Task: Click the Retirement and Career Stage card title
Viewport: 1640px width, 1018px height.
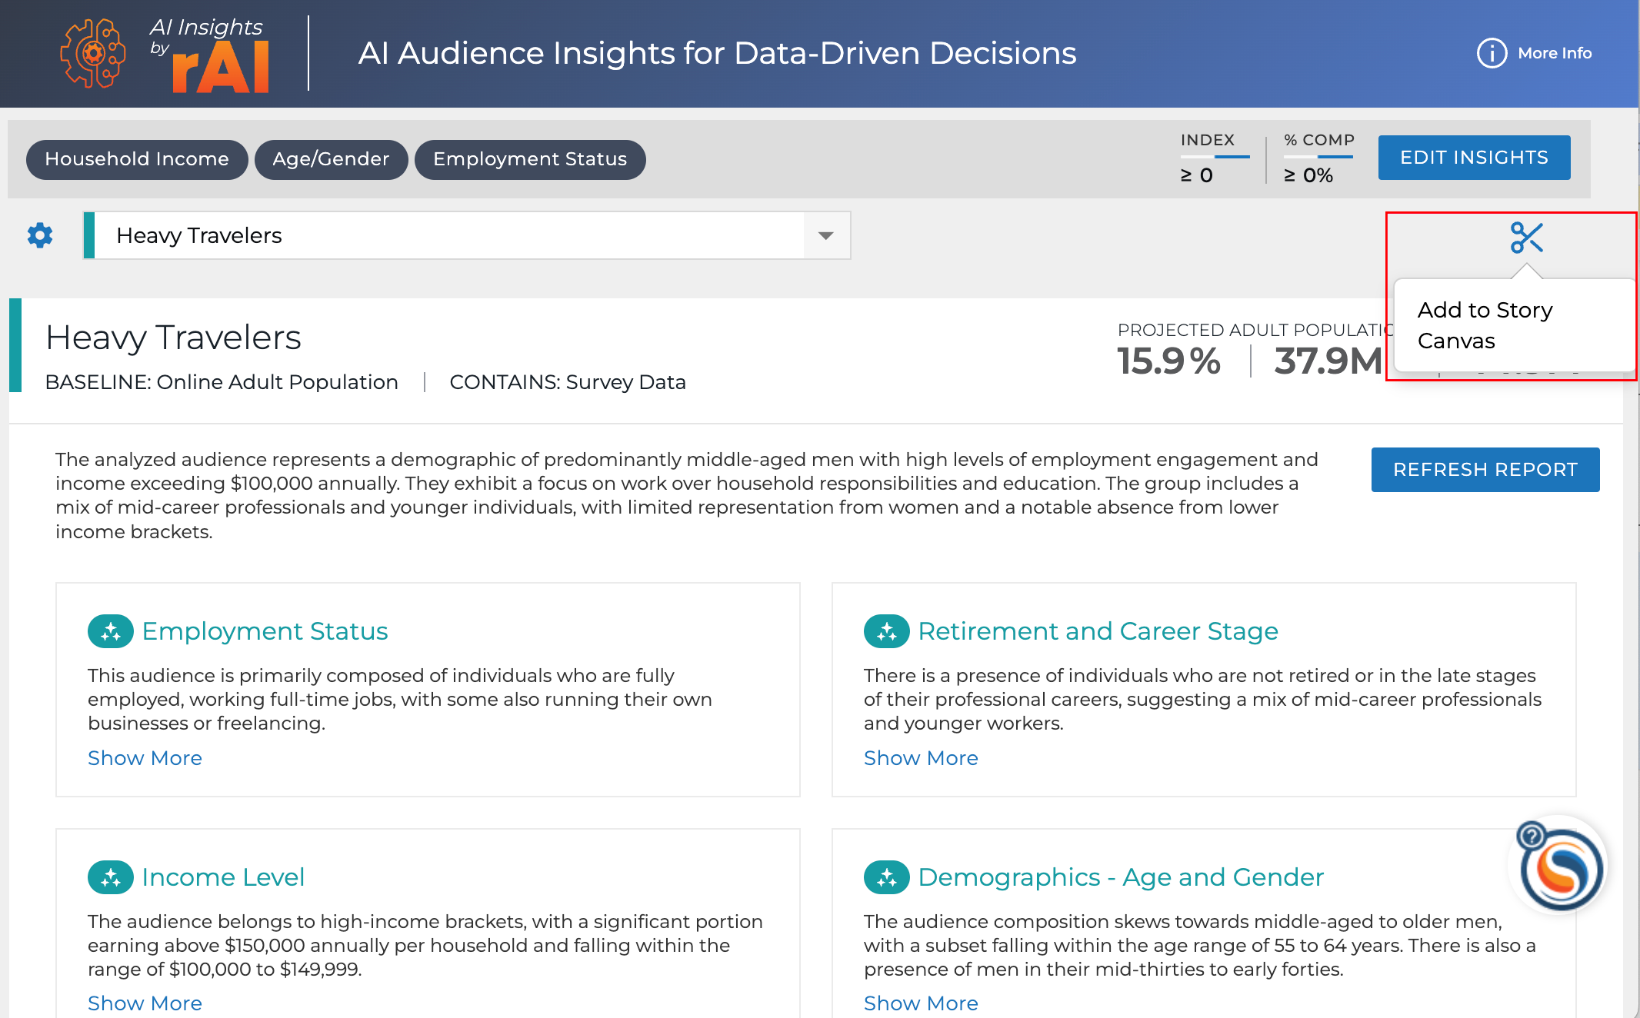Action: tap(1098, 631)
